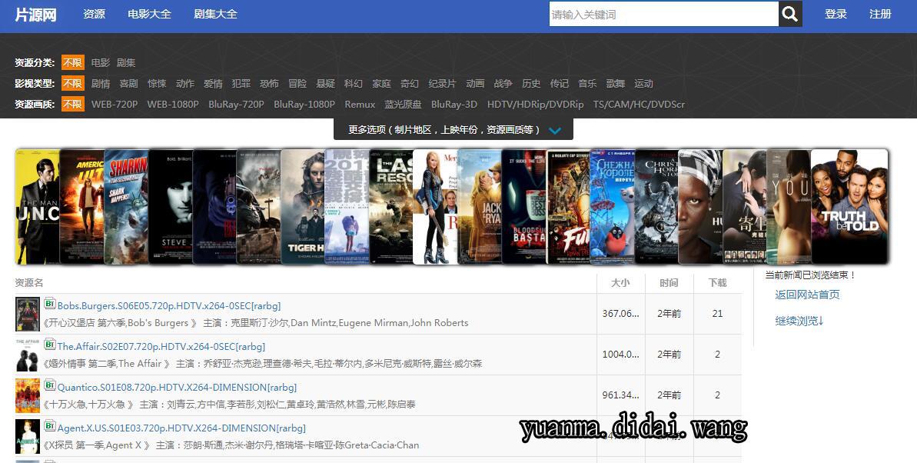
Task: Open the 资源 navigation item
Action: (x=94, y=14)
